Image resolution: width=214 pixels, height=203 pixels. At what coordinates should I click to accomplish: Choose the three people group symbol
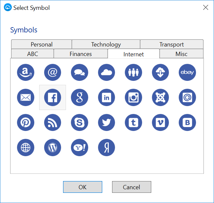pyautogui.click(x=133, y=72)
